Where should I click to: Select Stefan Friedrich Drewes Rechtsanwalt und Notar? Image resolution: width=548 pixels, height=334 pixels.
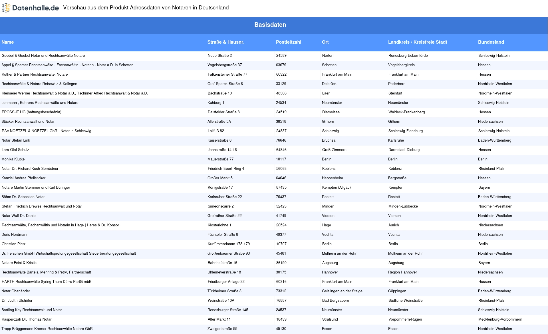42,206
